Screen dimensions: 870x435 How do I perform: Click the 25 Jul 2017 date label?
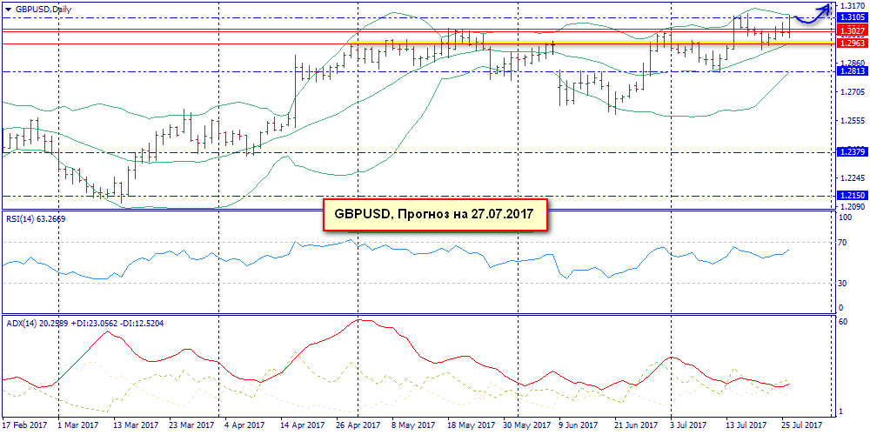click(x=802, y=424)
